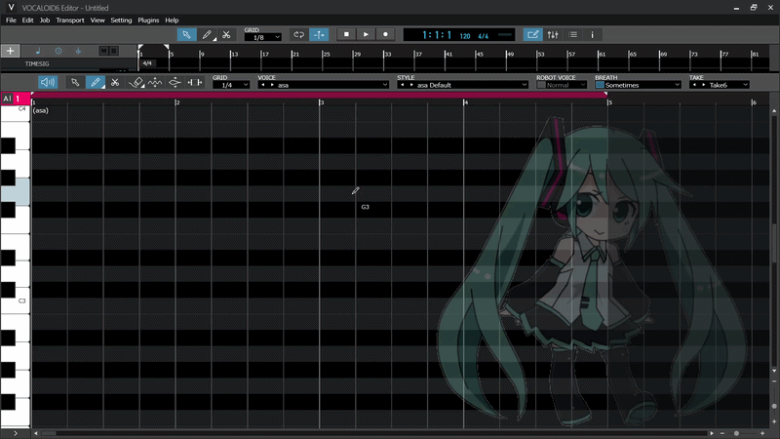Click measure 5 on the top ruler
The width and height of the screenshot is (780, 439).
(172, 54)
